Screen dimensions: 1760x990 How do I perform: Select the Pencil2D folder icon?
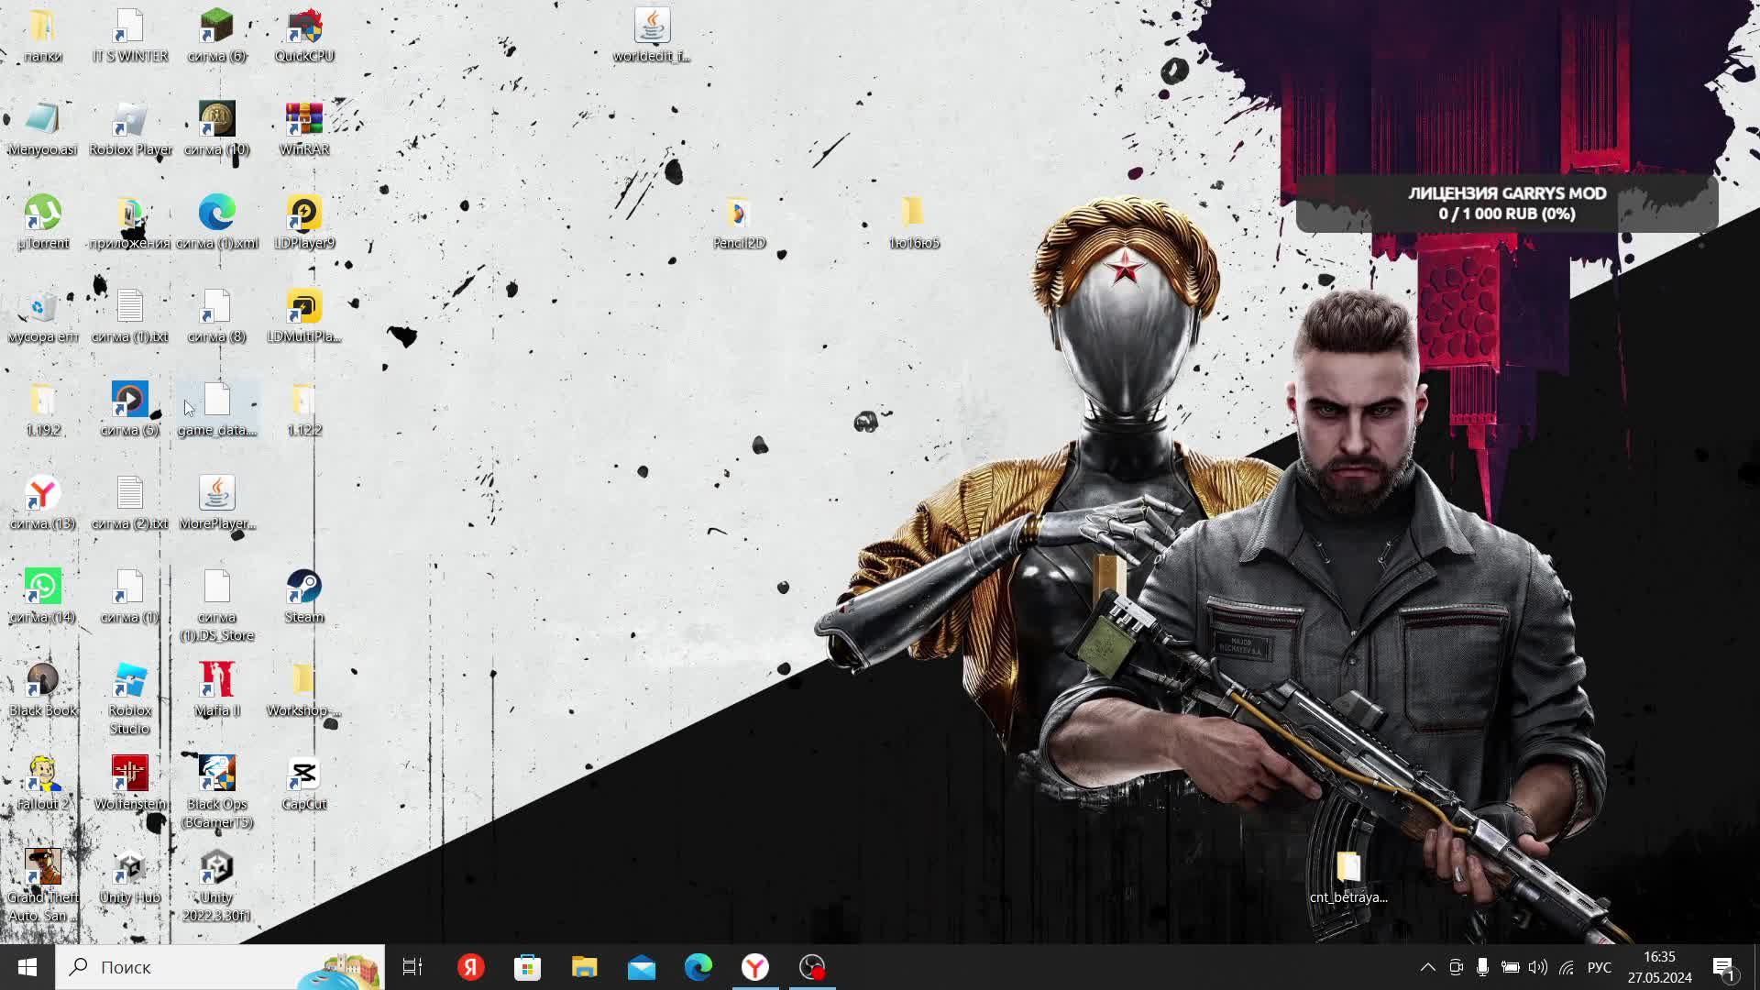(739, 224)
